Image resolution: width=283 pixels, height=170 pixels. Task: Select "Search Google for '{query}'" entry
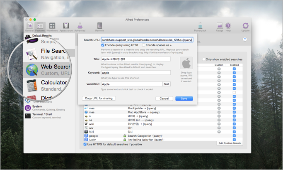[145, 136]
